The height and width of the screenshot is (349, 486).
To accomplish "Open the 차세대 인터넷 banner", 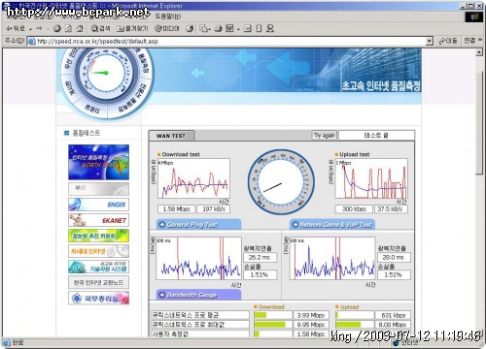I will click(x=98, y=251).
